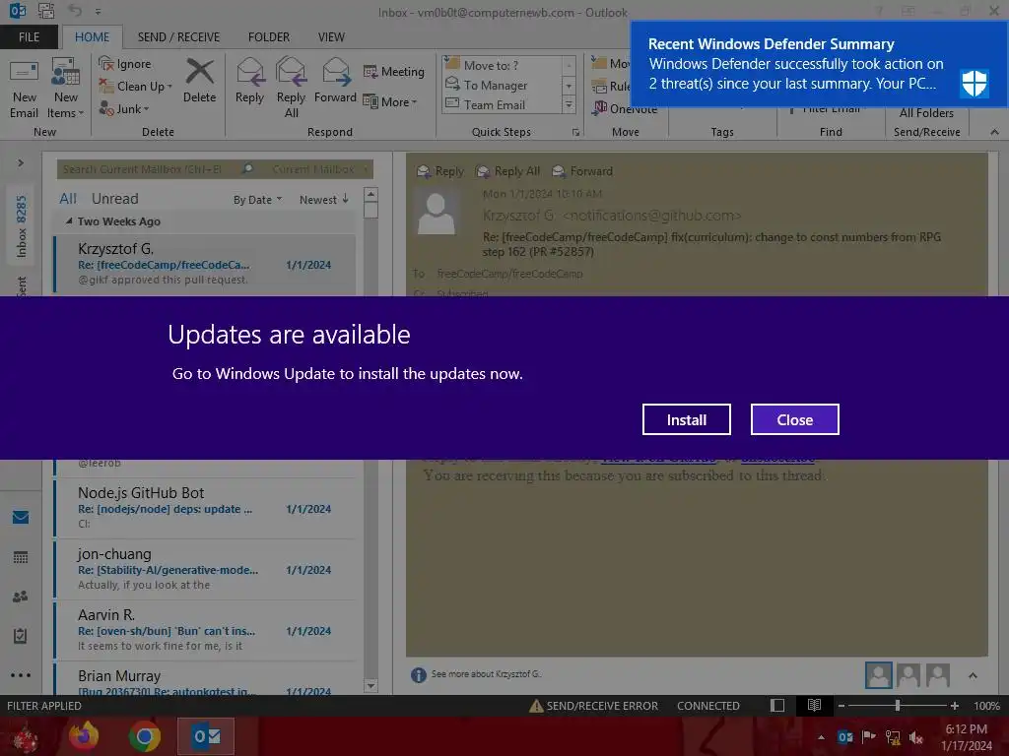Open the New Items menu
This screenshot has height=756, width=1009.
coord(66,88)
